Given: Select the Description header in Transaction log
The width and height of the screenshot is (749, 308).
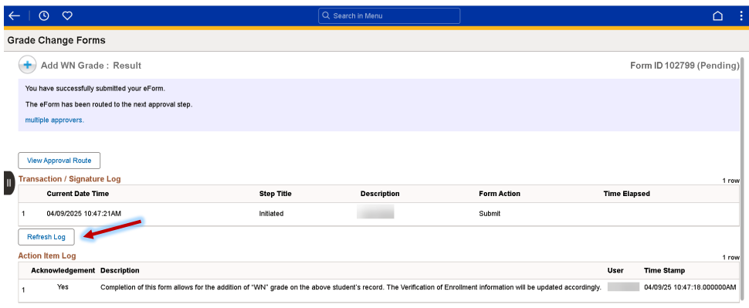Looking at the screenshot, I should click(380, 194).
